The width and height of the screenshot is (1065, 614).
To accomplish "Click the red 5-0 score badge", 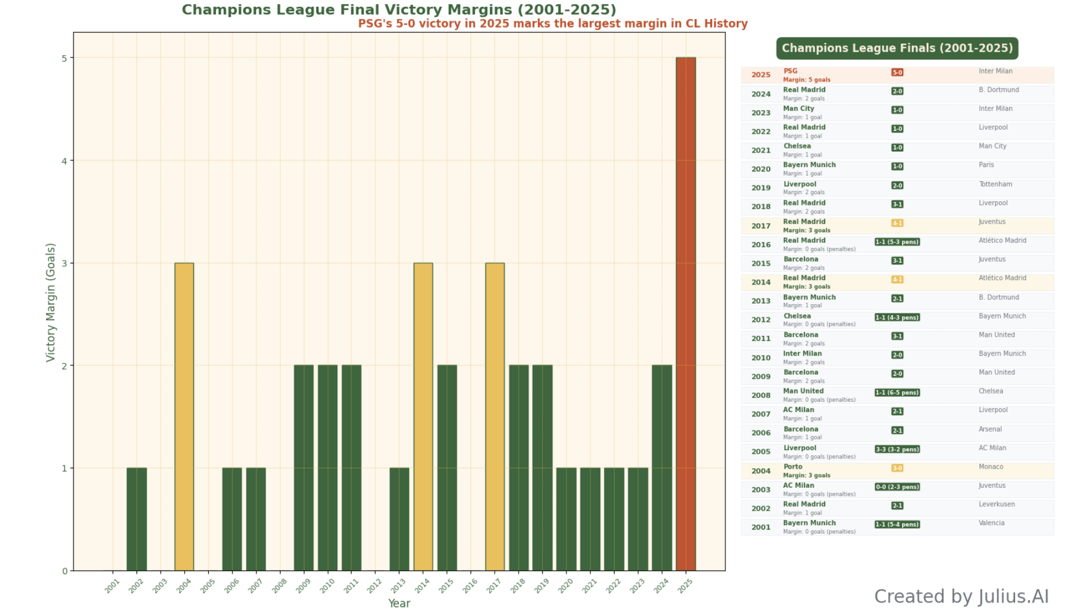I will click(897, 72).
